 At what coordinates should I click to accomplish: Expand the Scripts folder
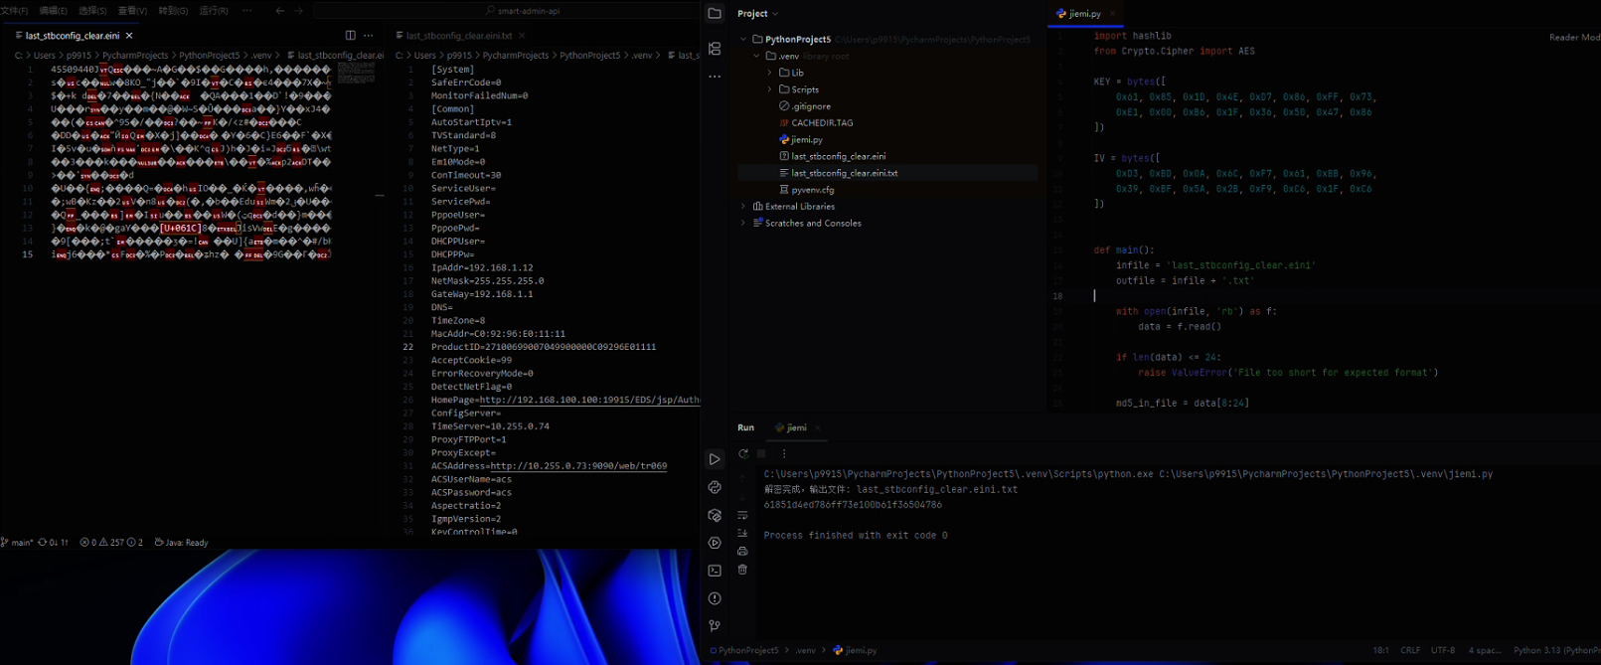point(769,89)
